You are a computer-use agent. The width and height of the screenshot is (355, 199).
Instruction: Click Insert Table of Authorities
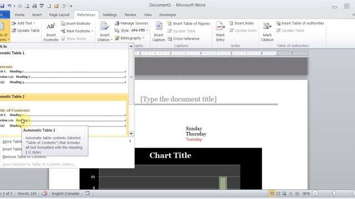pos(300,23)
